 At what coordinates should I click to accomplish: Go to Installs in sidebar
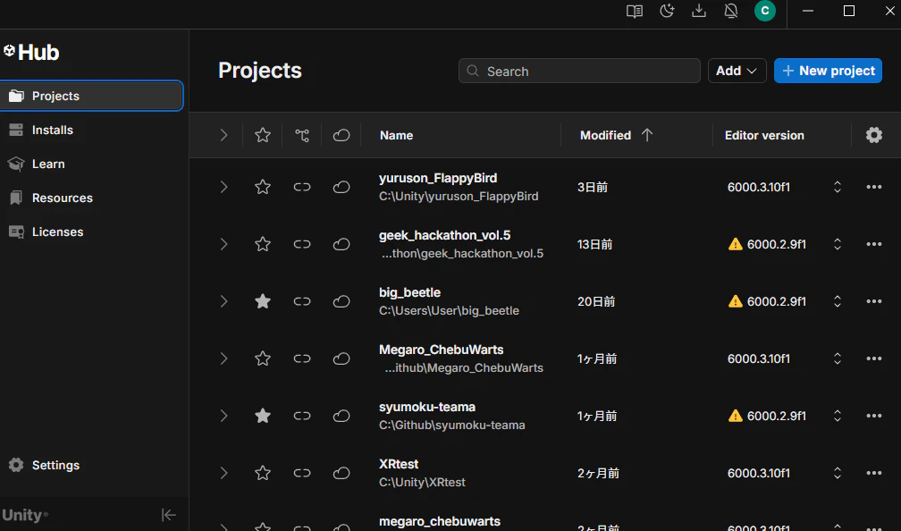[x=52, y=130]
